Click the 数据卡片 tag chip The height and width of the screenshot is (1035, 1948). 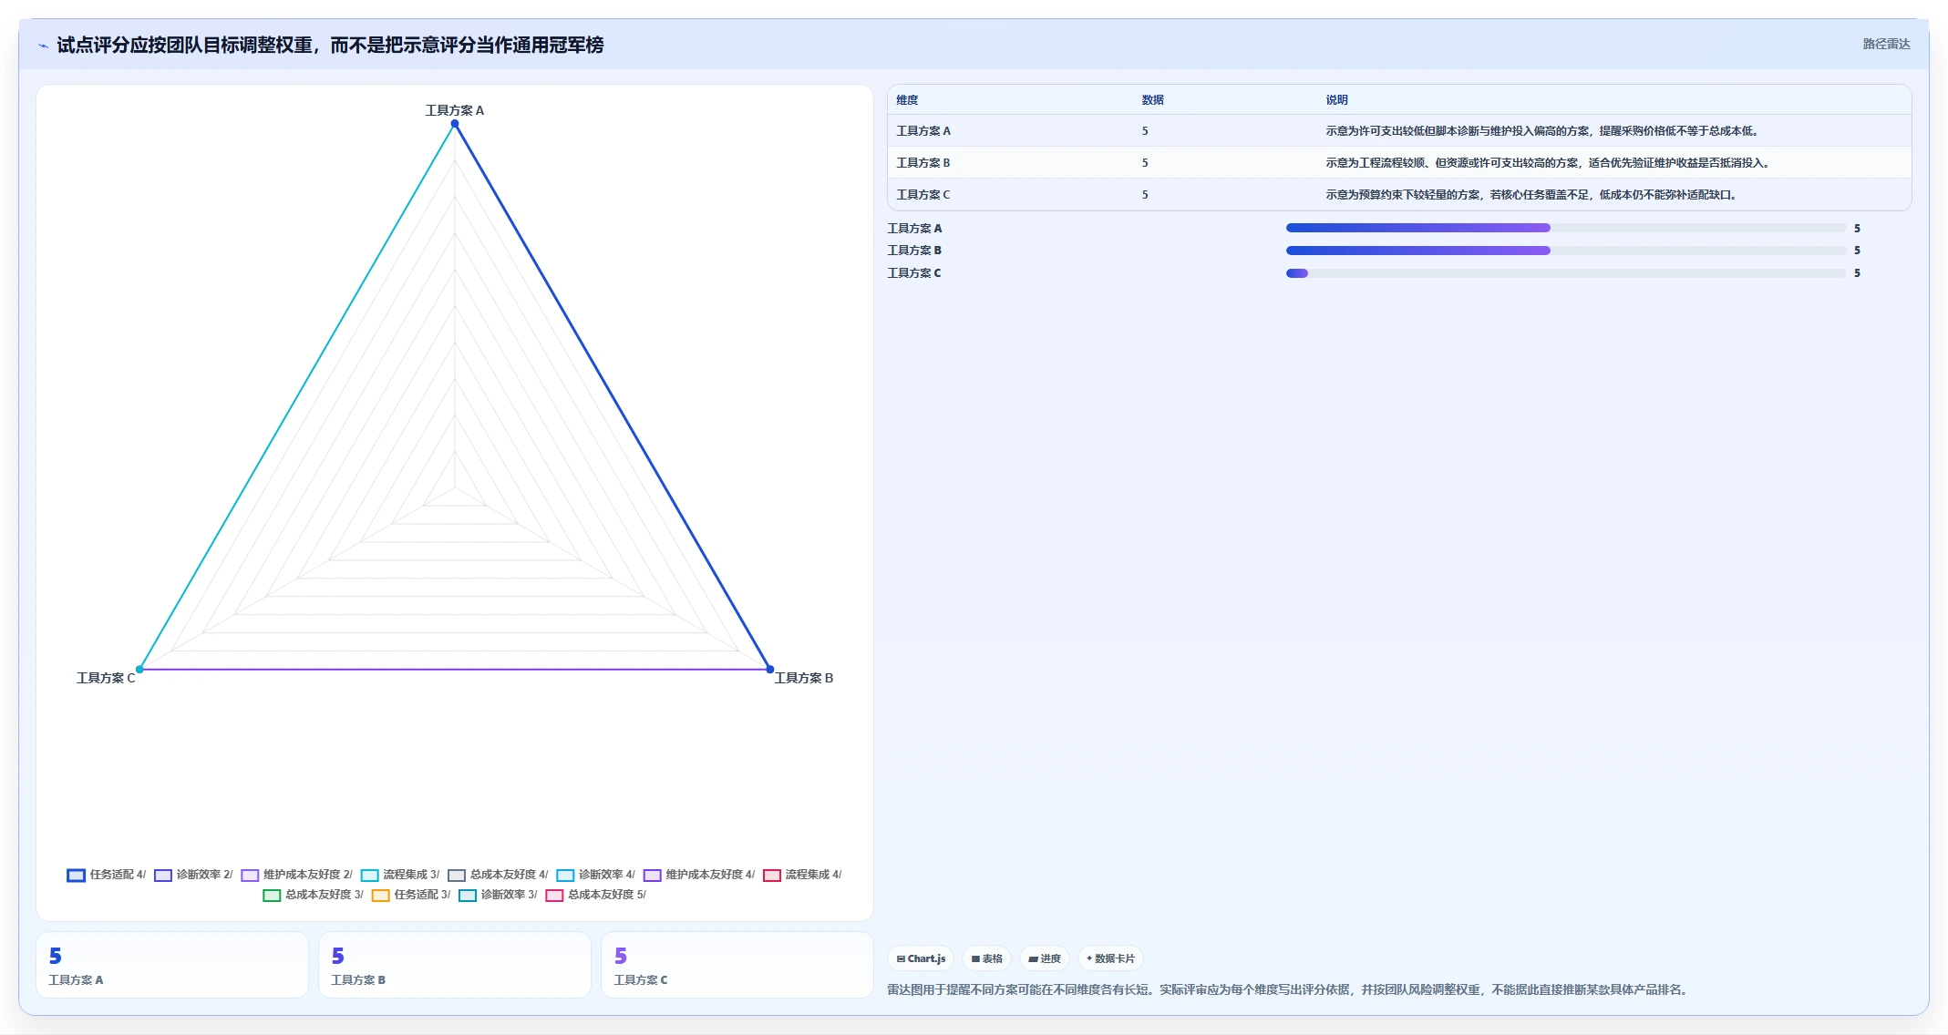pyautogui.click(x=1110, y=958)
